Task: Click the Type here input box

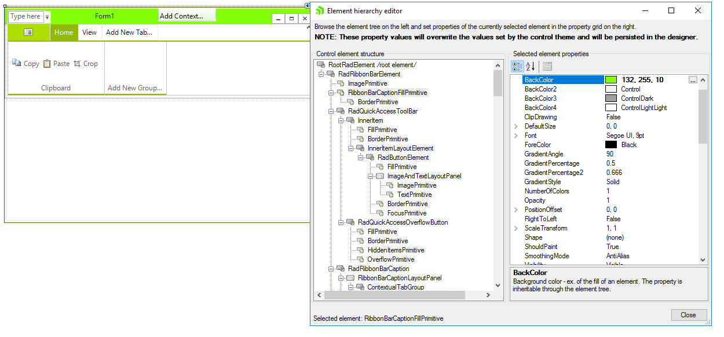Action: pyautogui.click(x=25, y=17)
